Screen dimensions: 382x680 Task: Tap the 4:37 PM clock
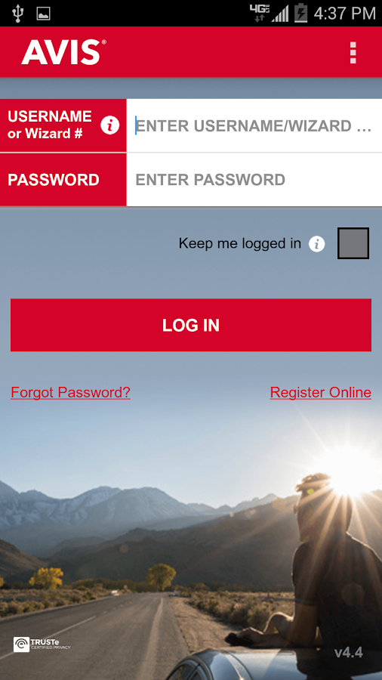point(344,14)
